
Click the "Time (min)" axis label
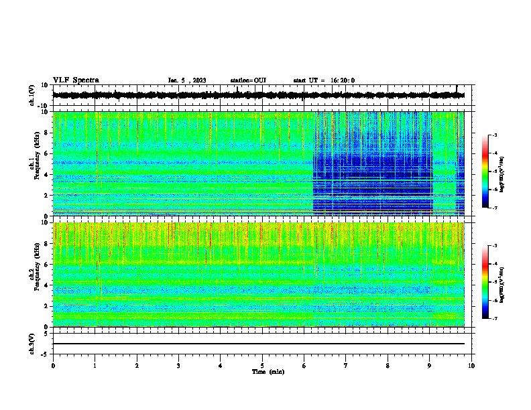coord(268,372)
